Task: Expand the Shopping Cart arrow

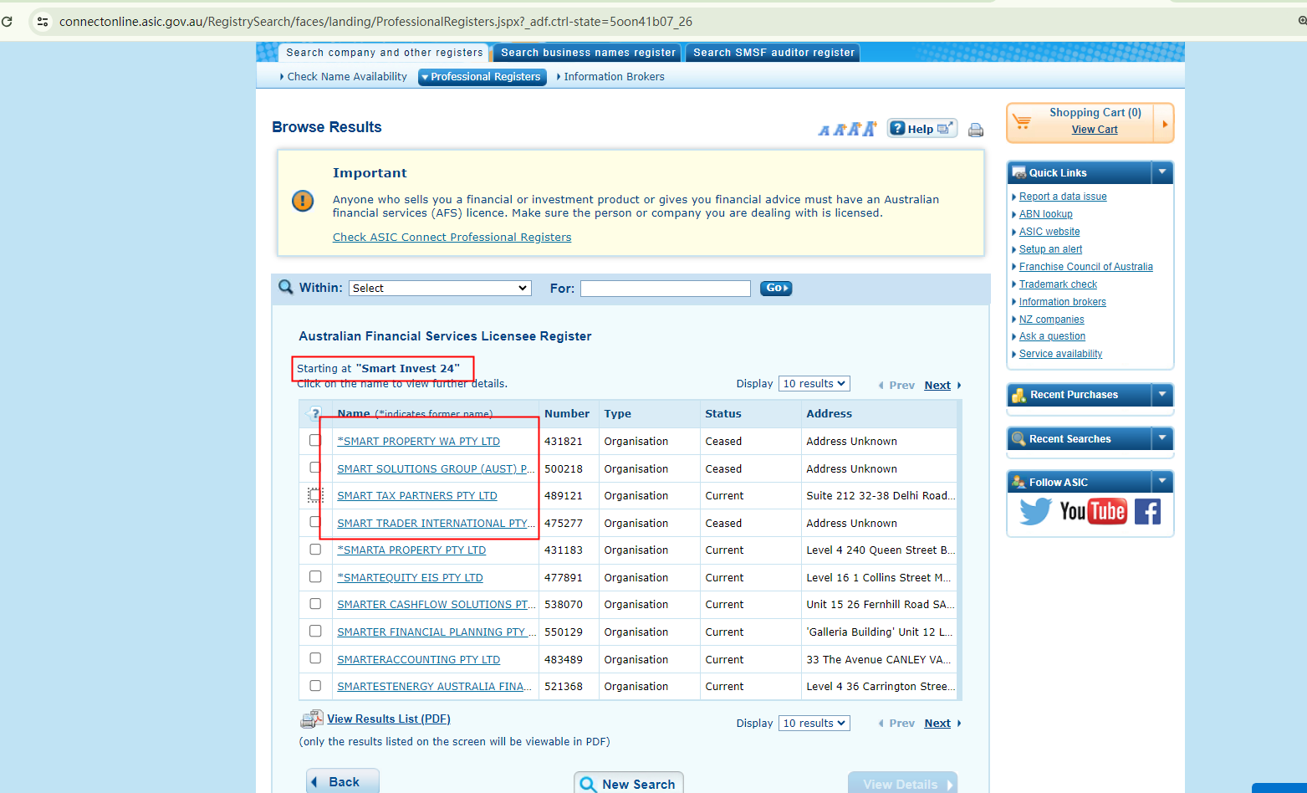Action: [1164, 124]
